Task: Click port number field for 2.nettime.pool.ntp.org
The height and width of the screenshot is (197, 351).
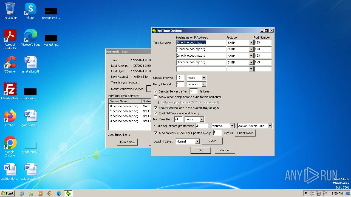Action: click(263, 56)
